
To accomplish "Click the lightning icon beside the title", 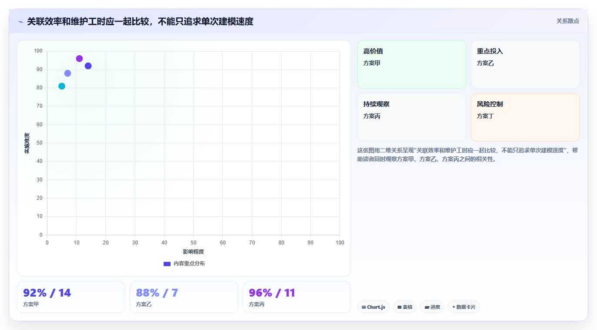I will (21, 22).
